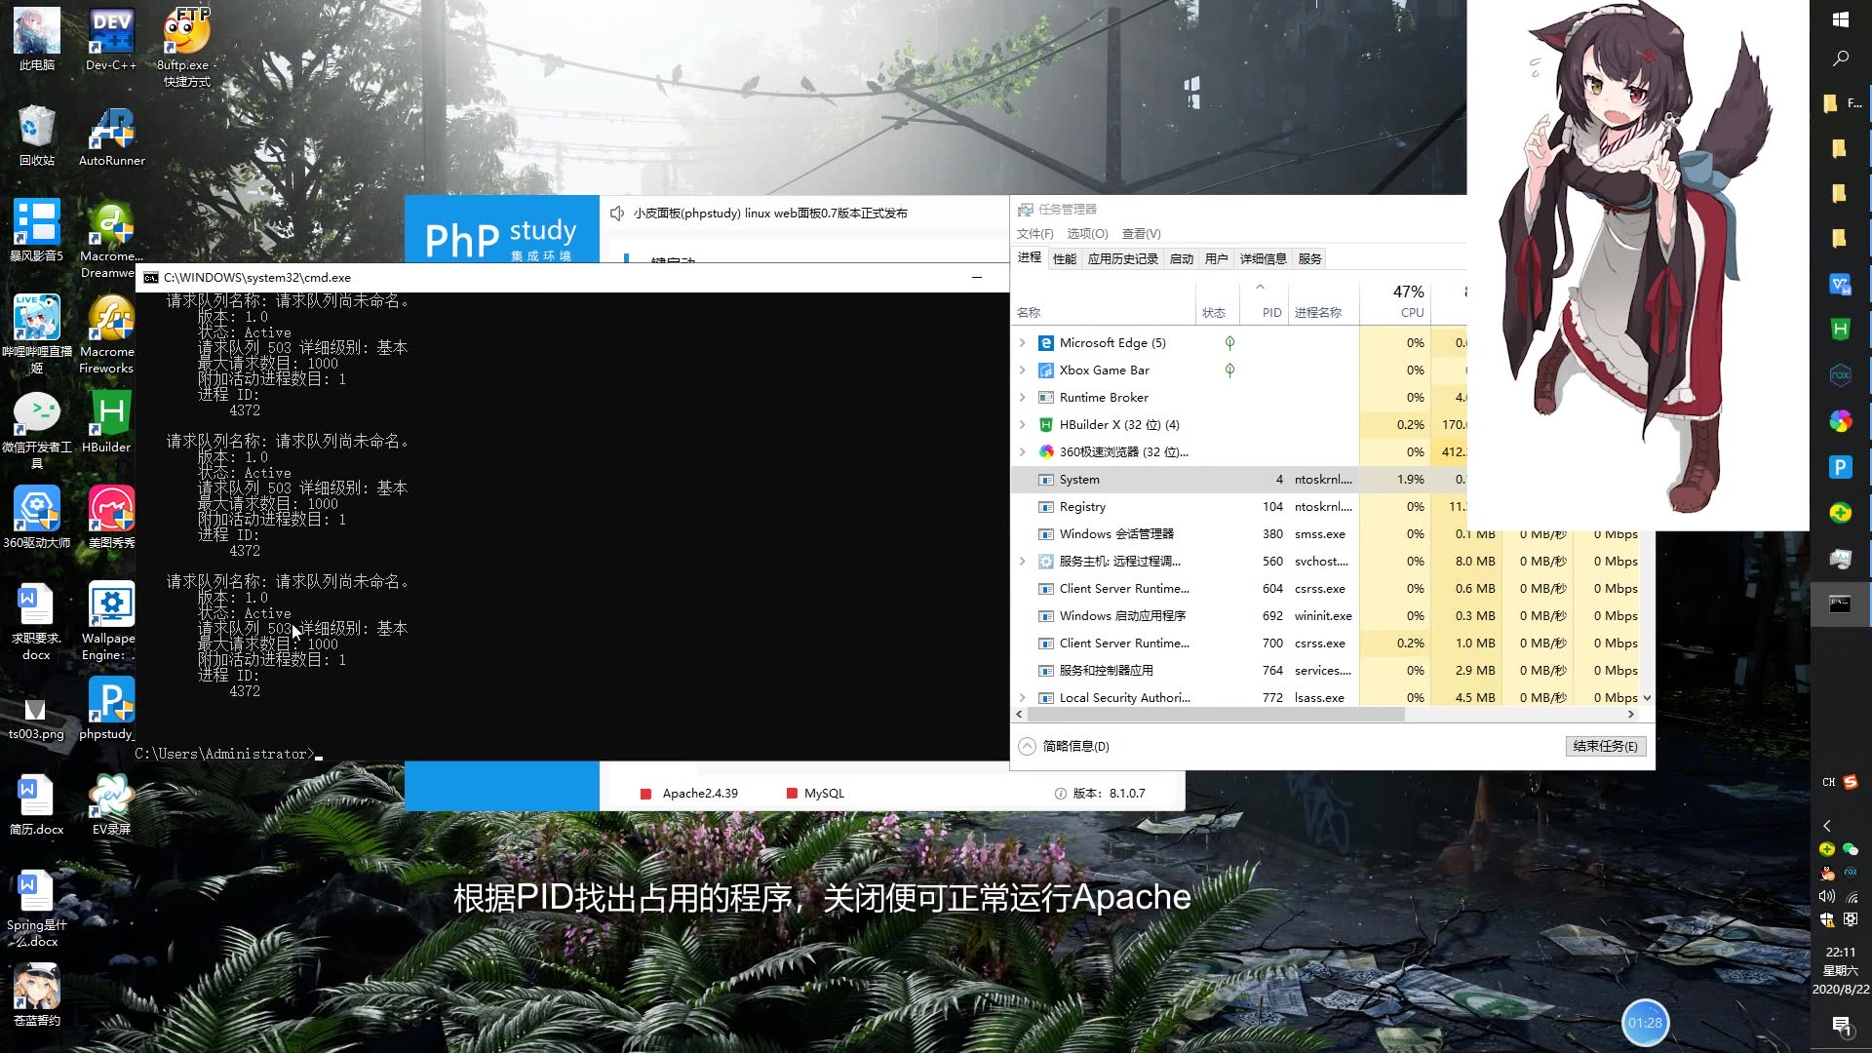Open the 回收站 recycle bin icon
Viewport: 1872px width, 1053px height.
pyautogui.click(x=37, y=135)
